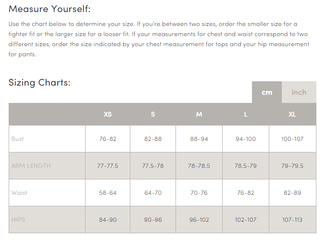Click the 82-89 waist XL cell
The width and height of the screenshot is (326, 240).
click(x=292, y=192)
